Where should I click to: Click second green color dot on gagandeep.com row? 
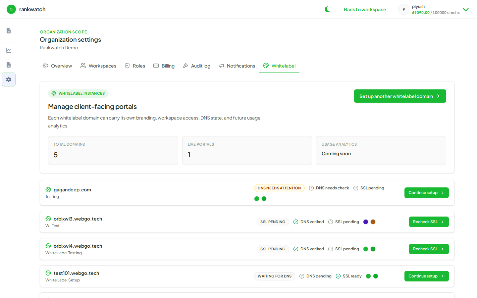(264, 199)
